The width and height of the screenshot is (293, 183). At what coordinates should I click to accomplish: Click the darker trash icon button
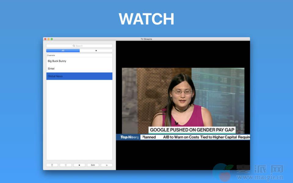[52, 165]
